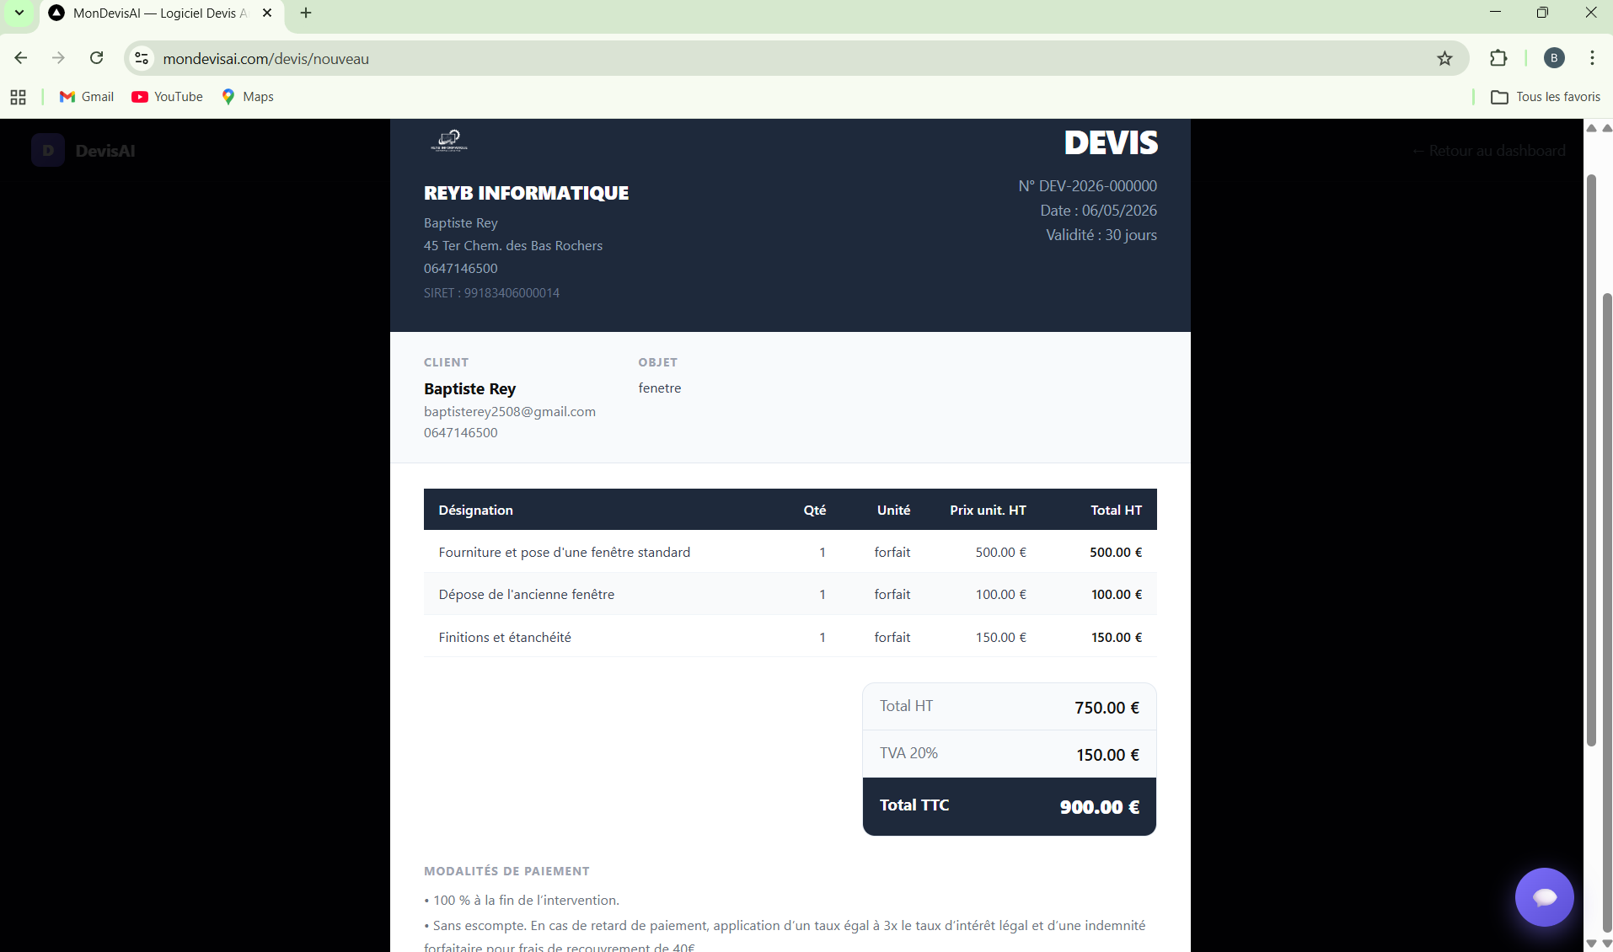
Task: Click the DEVIS title
Action: pyautogui.click(x=1111, y=142)
